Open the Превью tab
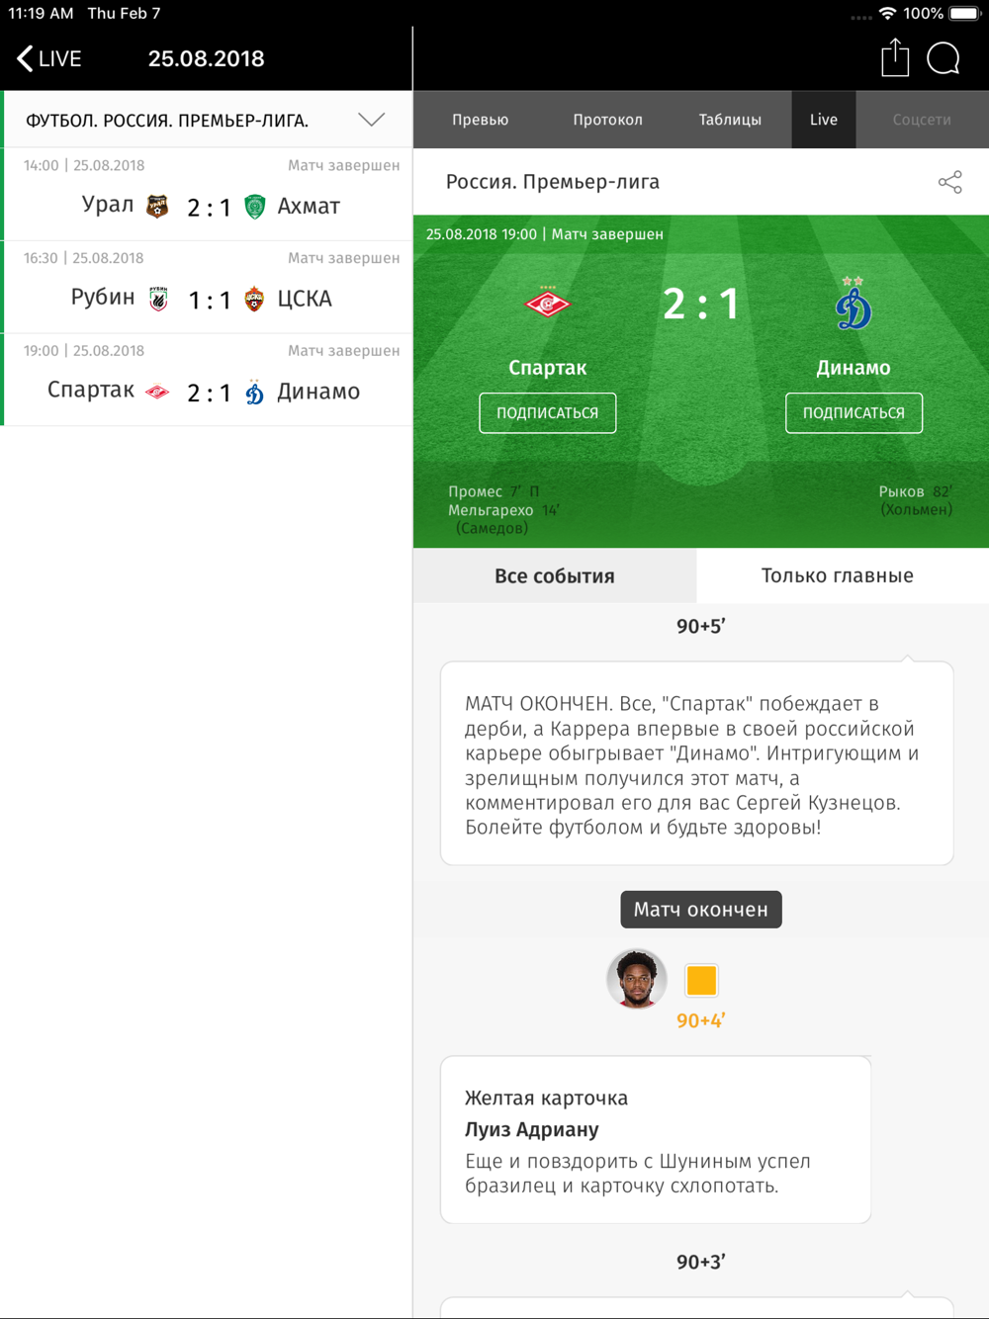 [x=480, y=120]
